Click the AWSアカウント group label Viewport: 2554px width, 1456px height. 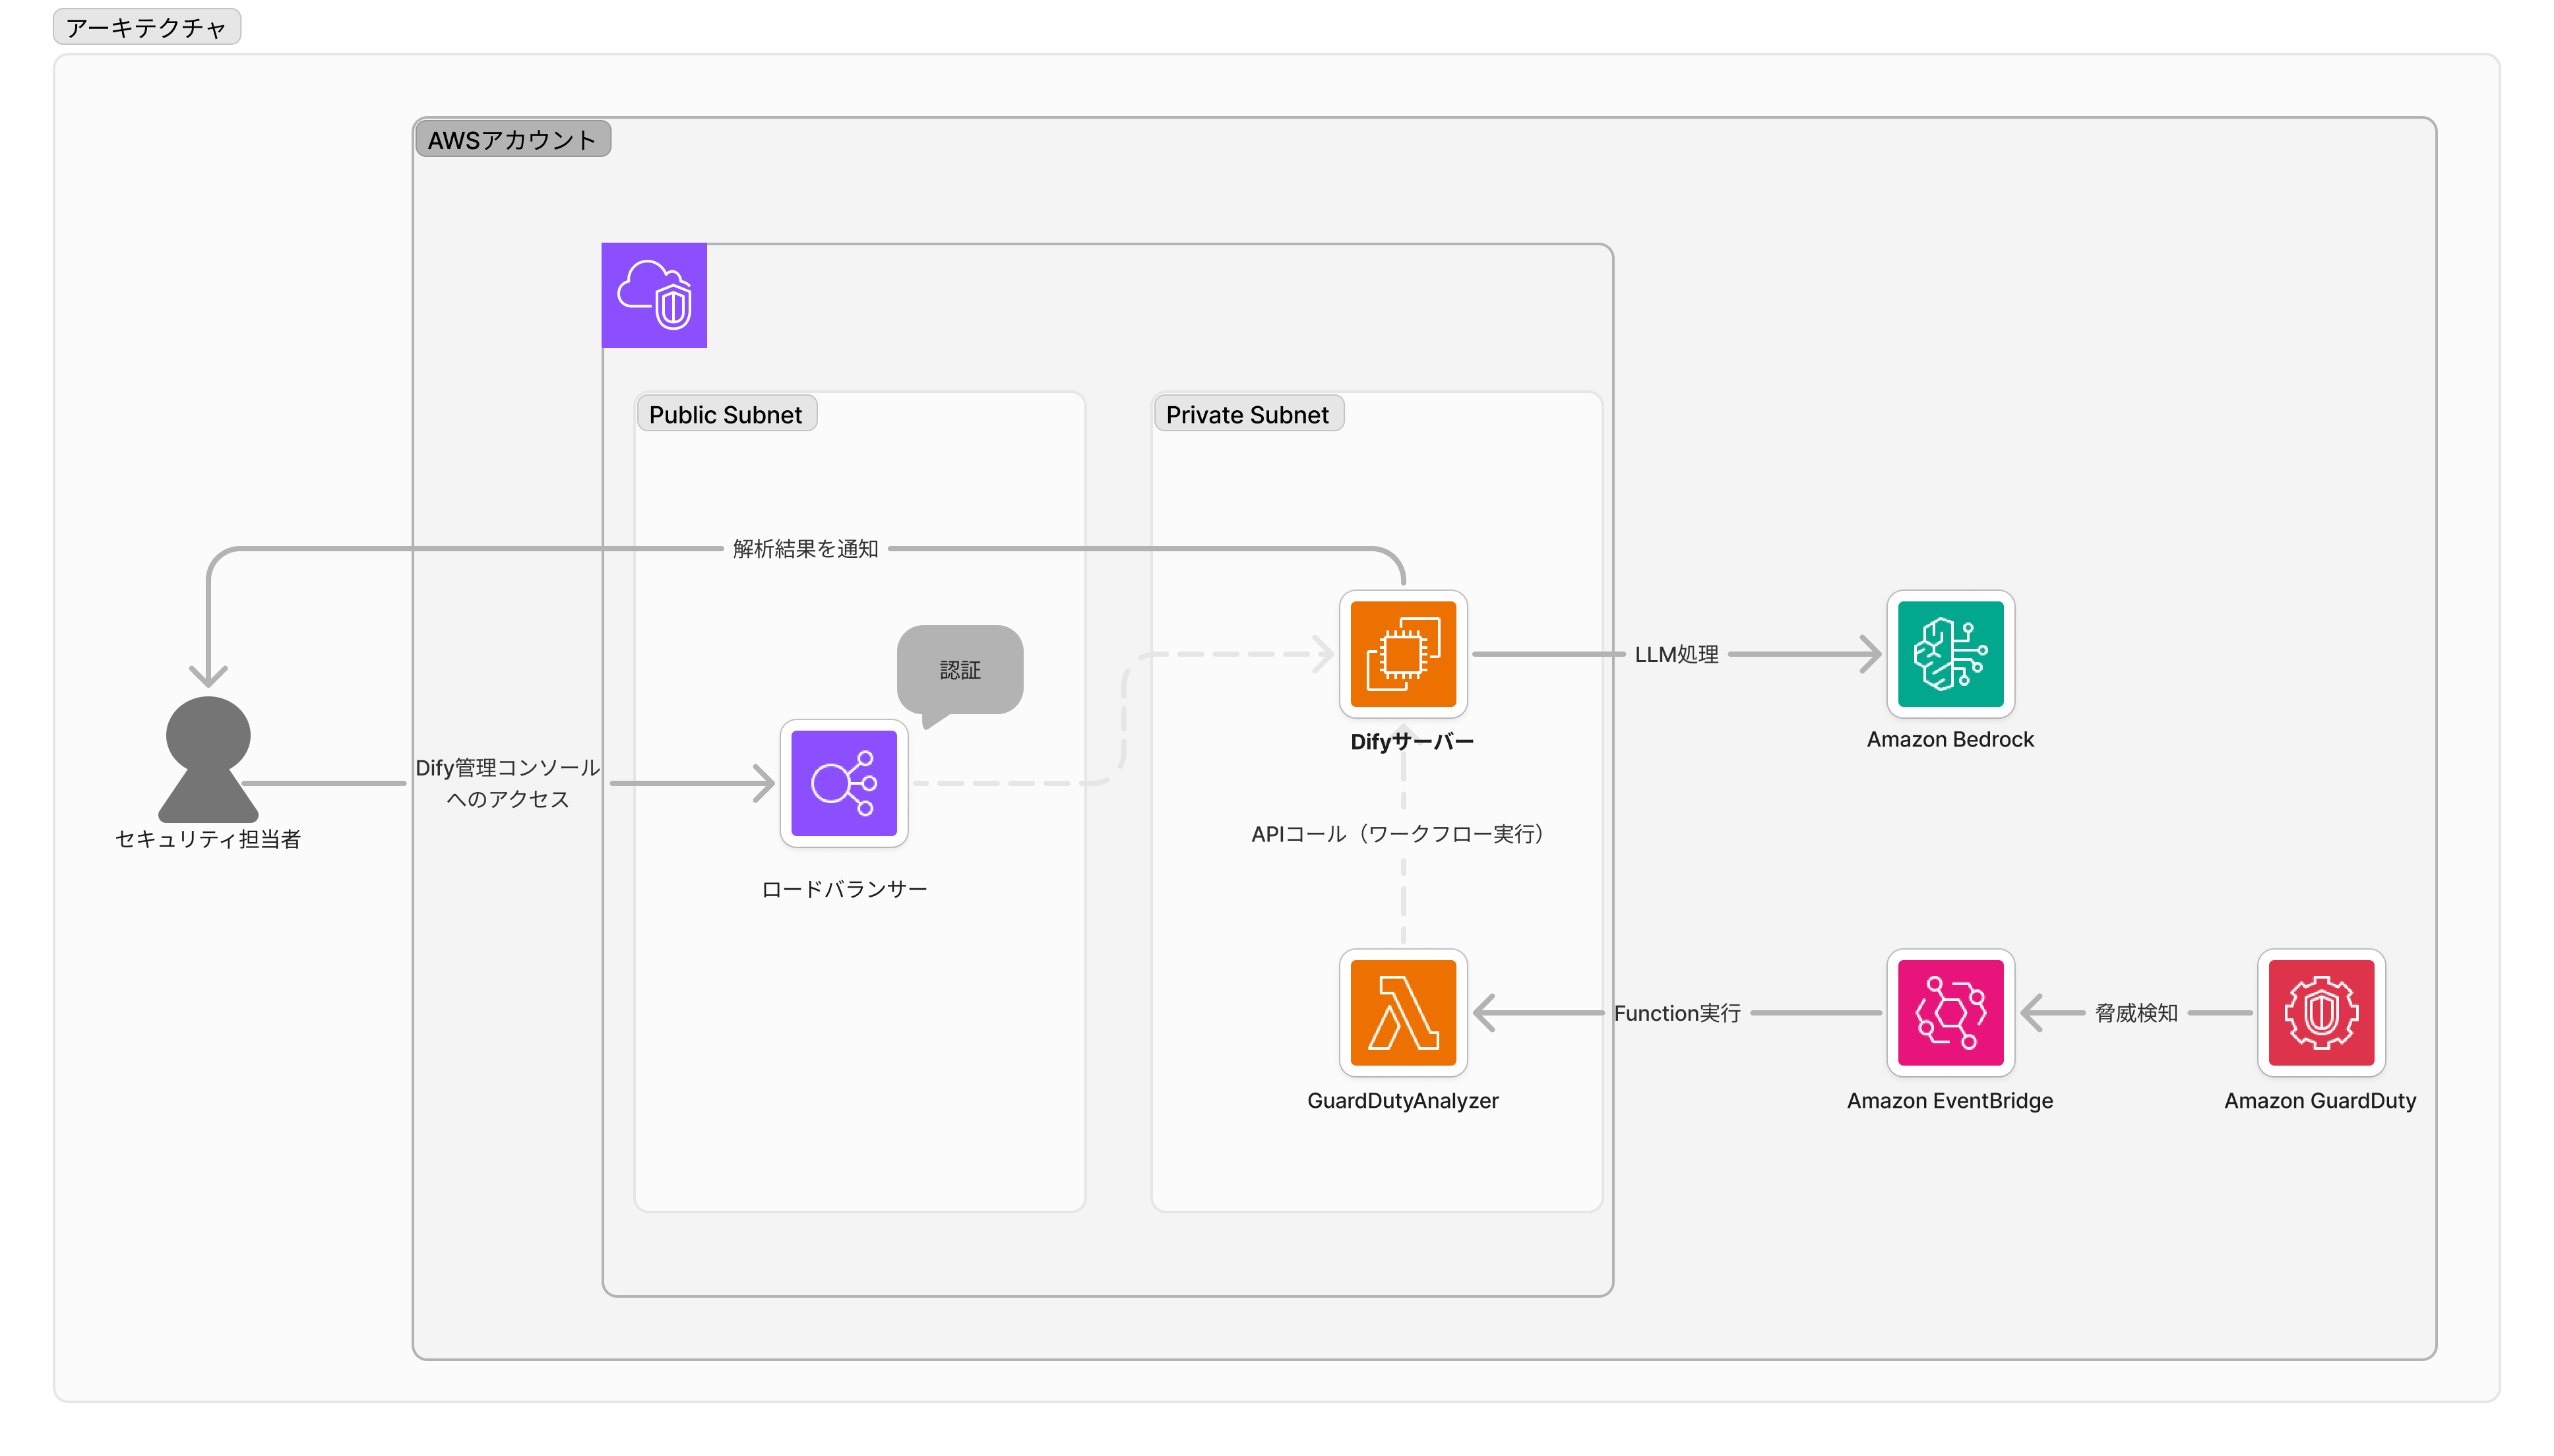click(x=512, y=139)
